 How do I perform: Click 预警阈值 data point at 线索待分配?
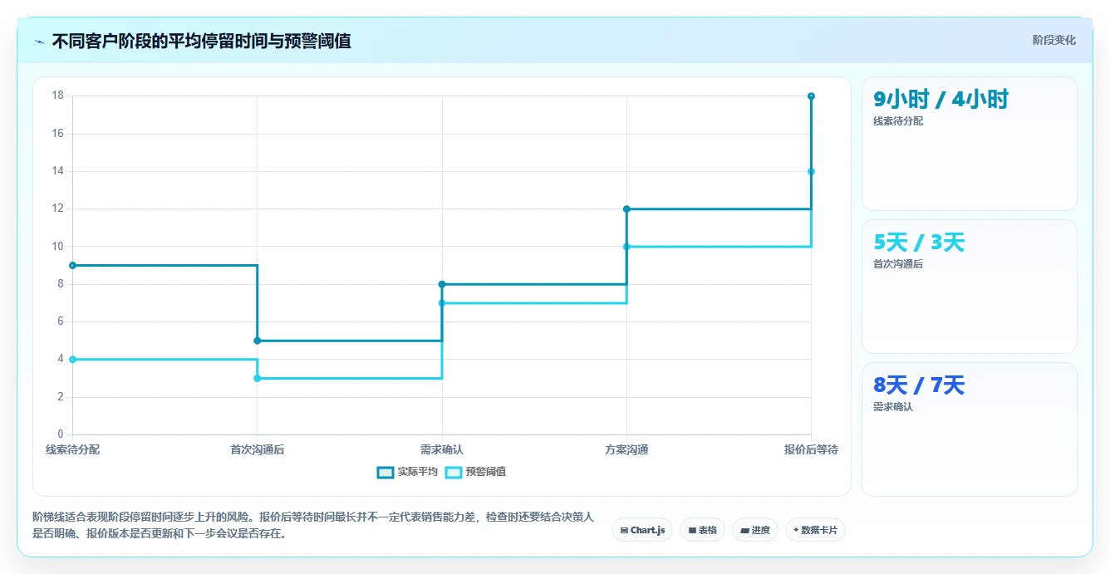pos(72,359)
